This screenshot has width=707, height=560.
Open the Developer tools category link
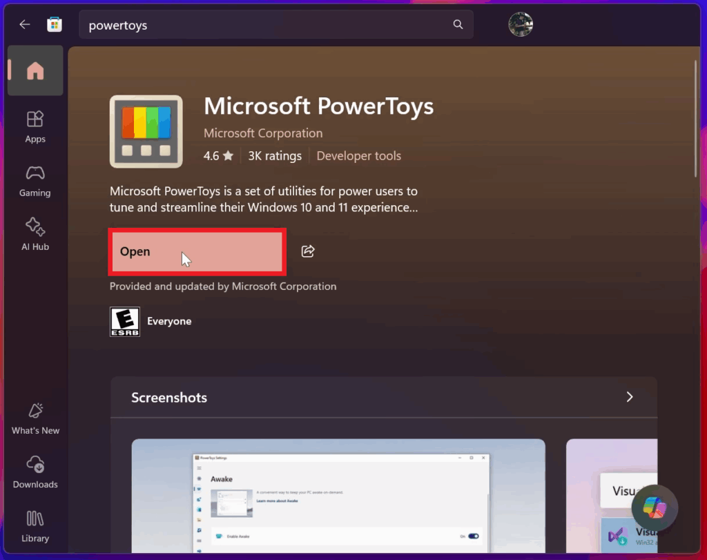point(358,156)
